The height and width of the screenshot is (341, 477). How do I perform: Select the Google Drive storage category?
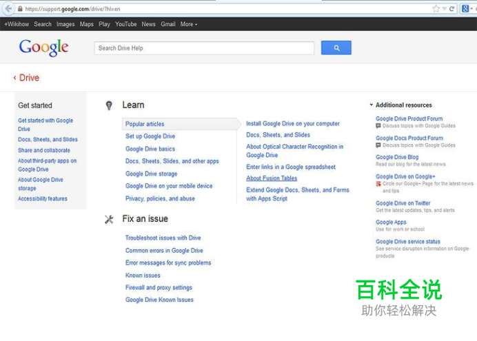(x=151, y=174)
